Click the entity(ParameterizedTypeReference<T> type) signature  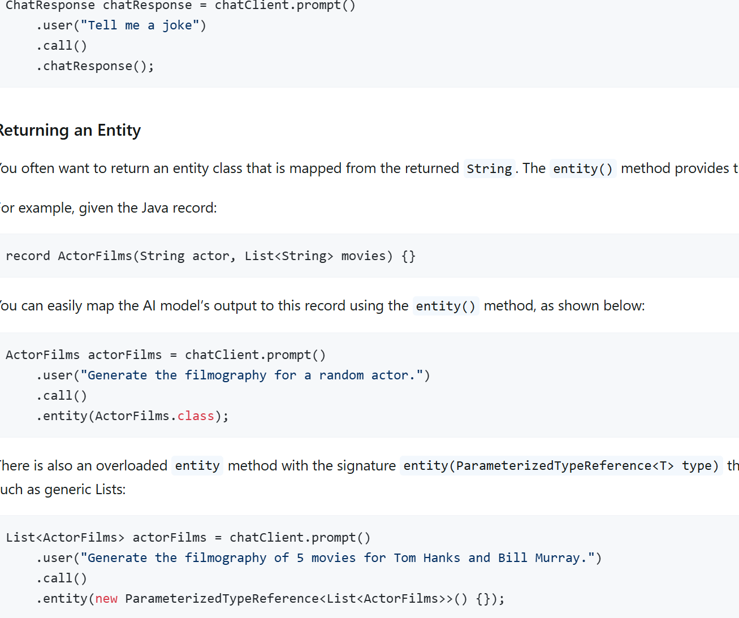point(560,466)
